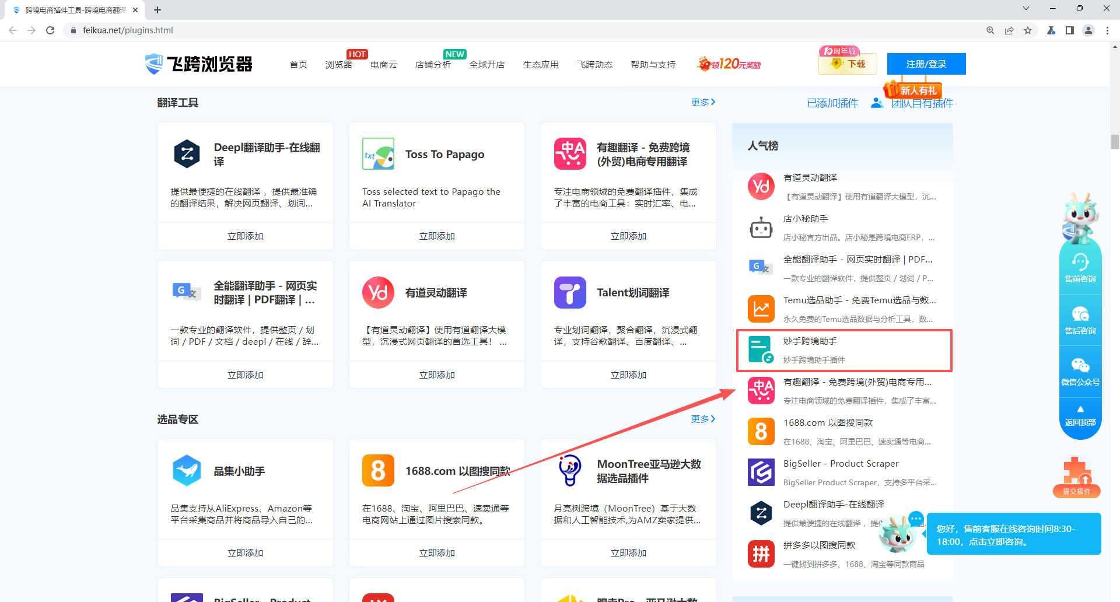Click the 下载 button
This screenshot has height=602, width=1120.
click(848, 64)
